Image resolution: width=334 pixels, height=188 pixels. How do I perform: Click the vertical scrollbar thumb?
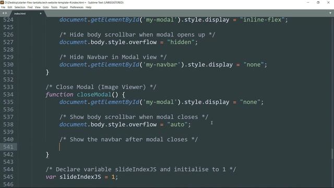point(332,154)
